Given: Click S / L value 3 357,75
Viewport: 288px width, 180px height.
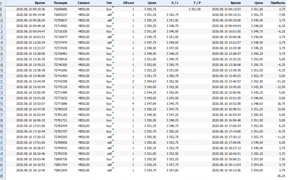Looking at the screenshot, I should click(x=172, y=165).
